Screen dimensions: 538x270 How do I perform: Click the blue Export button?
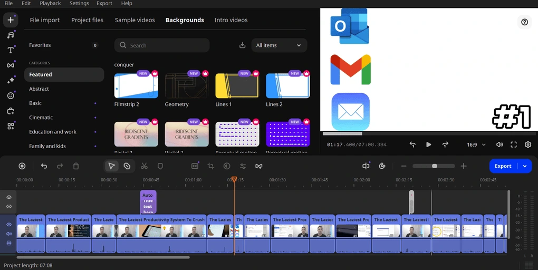coord(503,166)
